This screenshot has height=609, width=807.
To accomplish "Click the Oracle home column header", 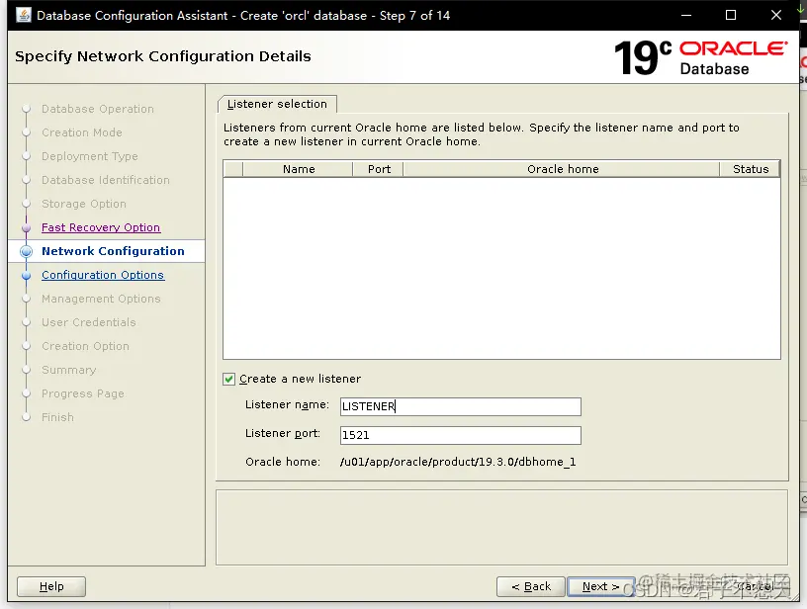I will click(x=562, y=169).
